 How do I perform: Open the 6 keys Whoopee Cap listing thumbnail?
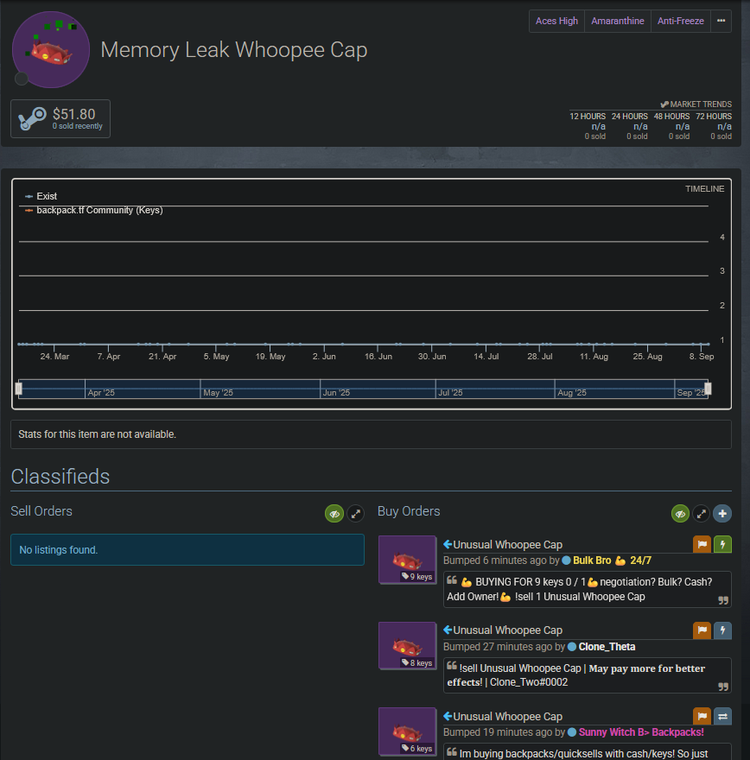click(407, 731)
